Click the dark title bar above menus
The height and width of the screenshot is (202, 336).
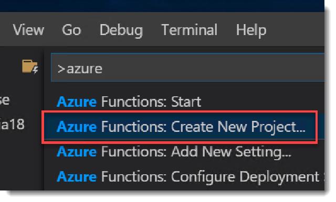tap(162, 6)
